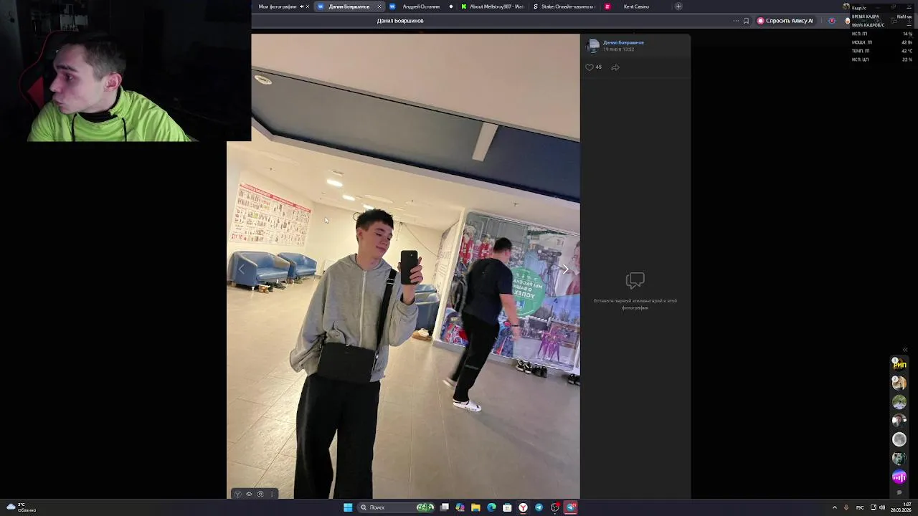
Task: Open File Explorer from the taskbar
Action: point(475,507)
